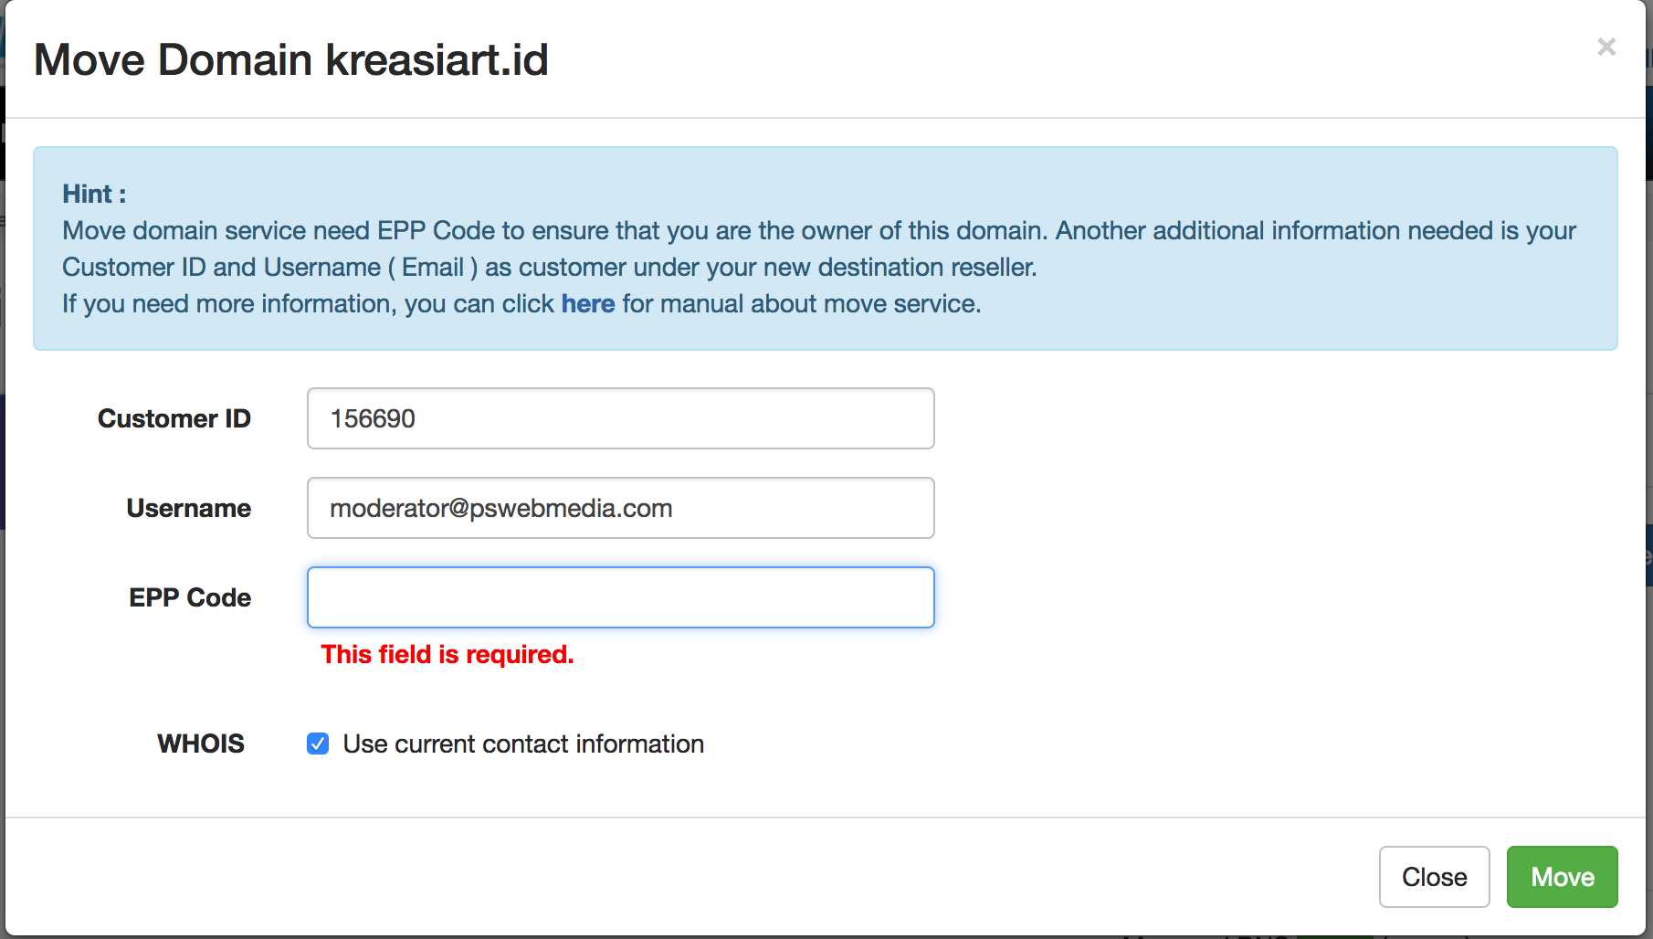Click the "Move Domain kreasiart.id" dialog title
This screenshot has width=1653, height=939.
tap(290, 60)
